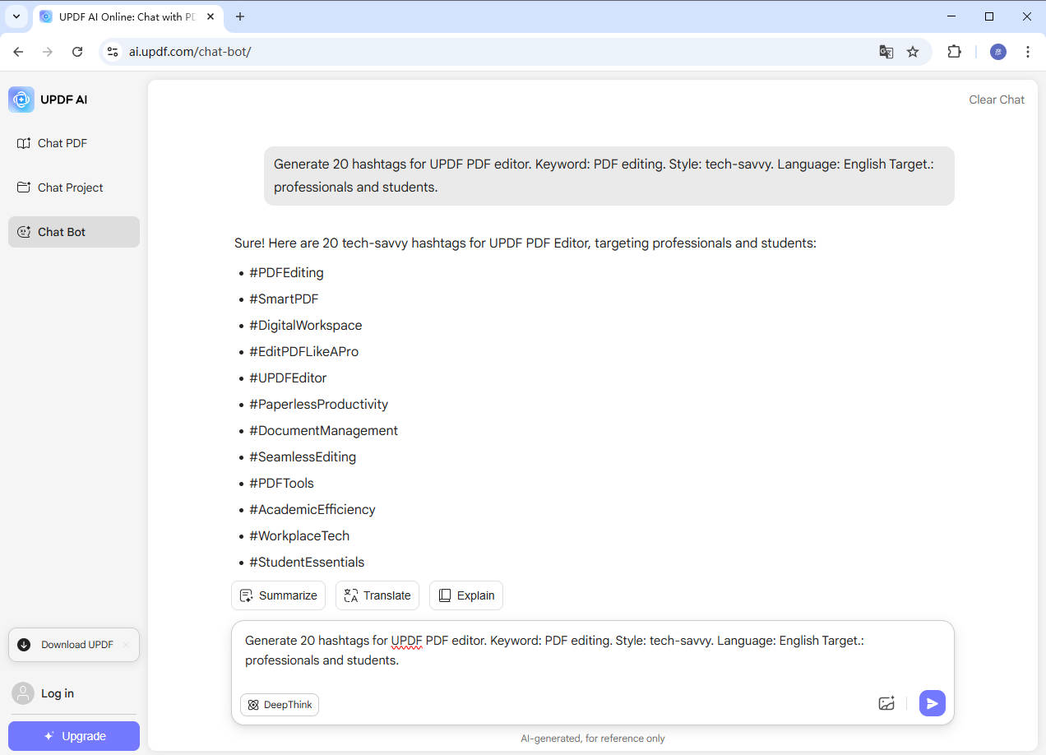Screen dimensions: 1046x755
Task: Open the tab search dropdown arrow
Action: [x=16, y=16]
